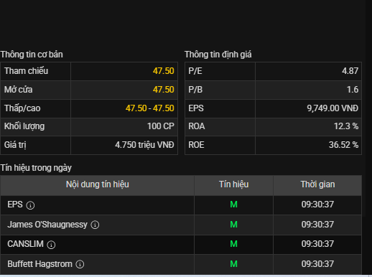
Task: Click the info icon next to EPS signal
Action: [30, 205]
